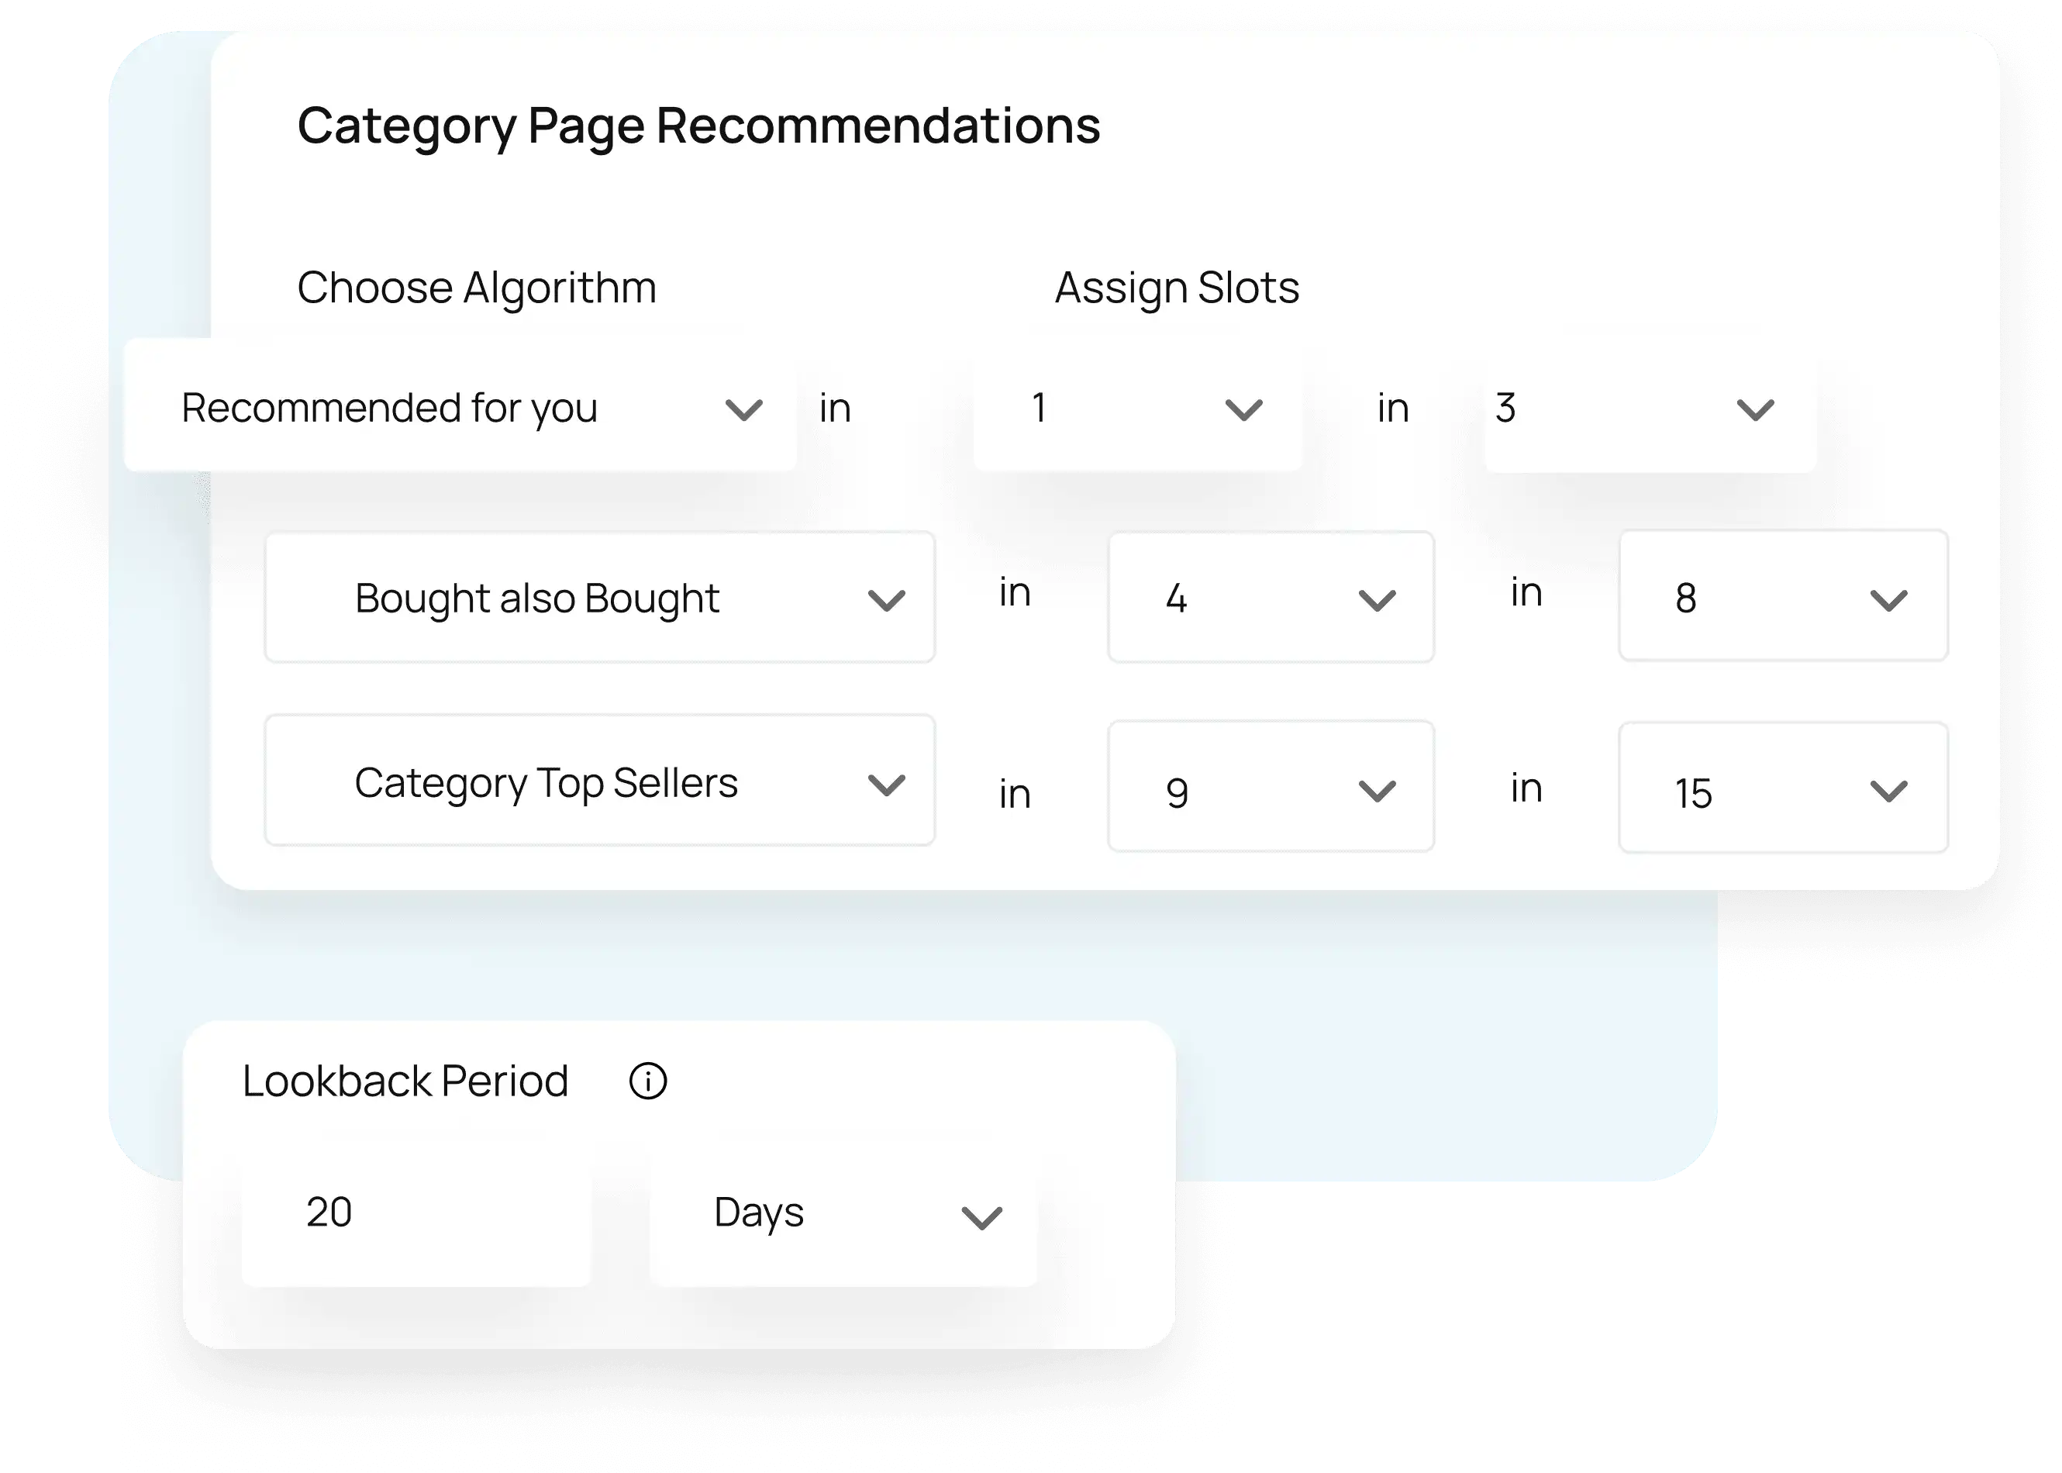2062x1473 pixels.
Task: Click the Lookback Period info icon
Action: (x=647, y=1081)
